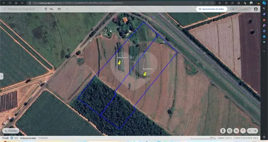
Task: Open the Camadas layers button
Action: [x=11, y=131]
